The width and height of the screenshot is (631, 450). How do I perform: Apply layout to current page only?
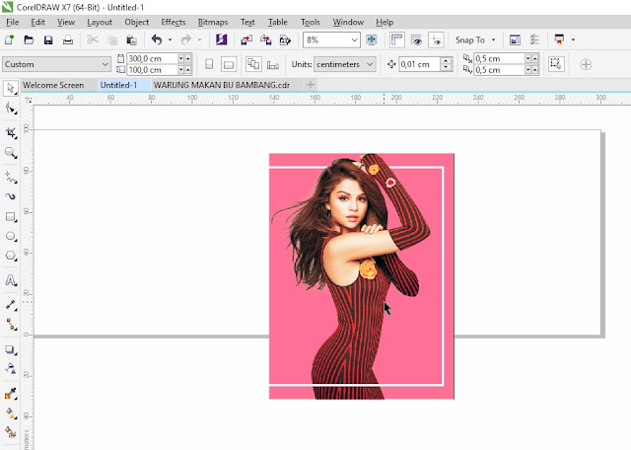pos(273,65)
